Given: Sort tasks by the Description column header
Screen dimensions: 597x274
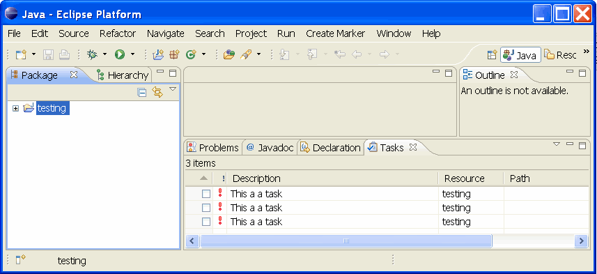Looking at the screenshot, I should 332,178.
